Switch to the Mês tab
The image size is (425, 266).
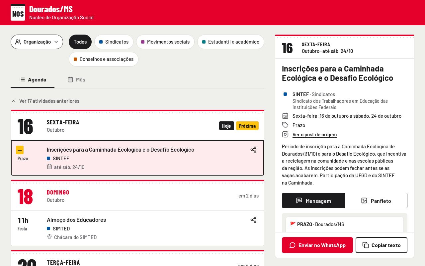point(76,79)
